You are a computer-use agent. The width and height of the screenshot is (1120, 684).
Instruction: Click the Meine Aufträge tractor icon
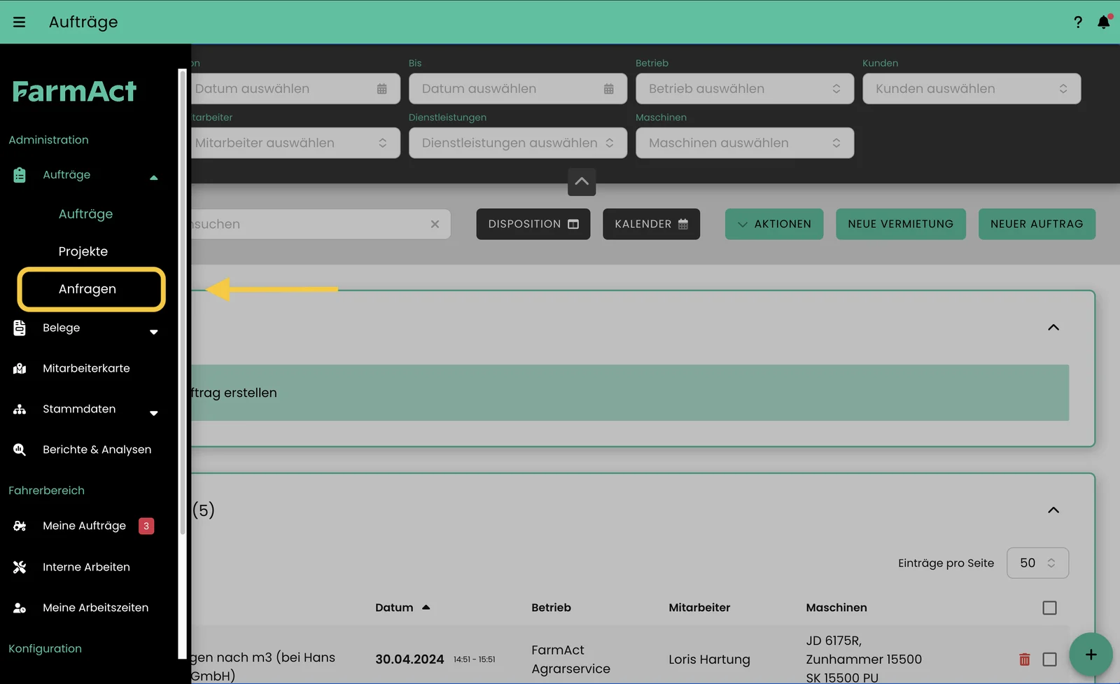pyautogui.click(x=20, y=526)
